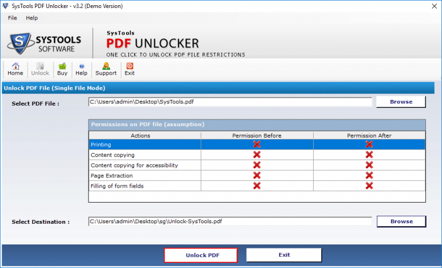Click the Select PDF File path field

(230, 102)
